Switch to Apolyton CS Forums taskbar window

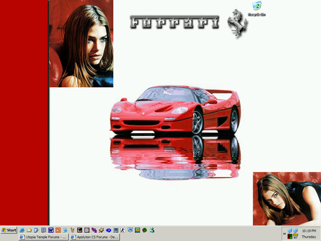tap(95, 237)
